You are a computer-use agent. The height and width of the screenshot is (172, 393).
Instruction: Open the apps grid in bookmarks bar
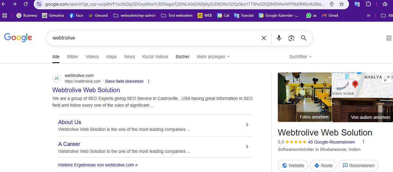pyautogui.click(x=5, y=15)
